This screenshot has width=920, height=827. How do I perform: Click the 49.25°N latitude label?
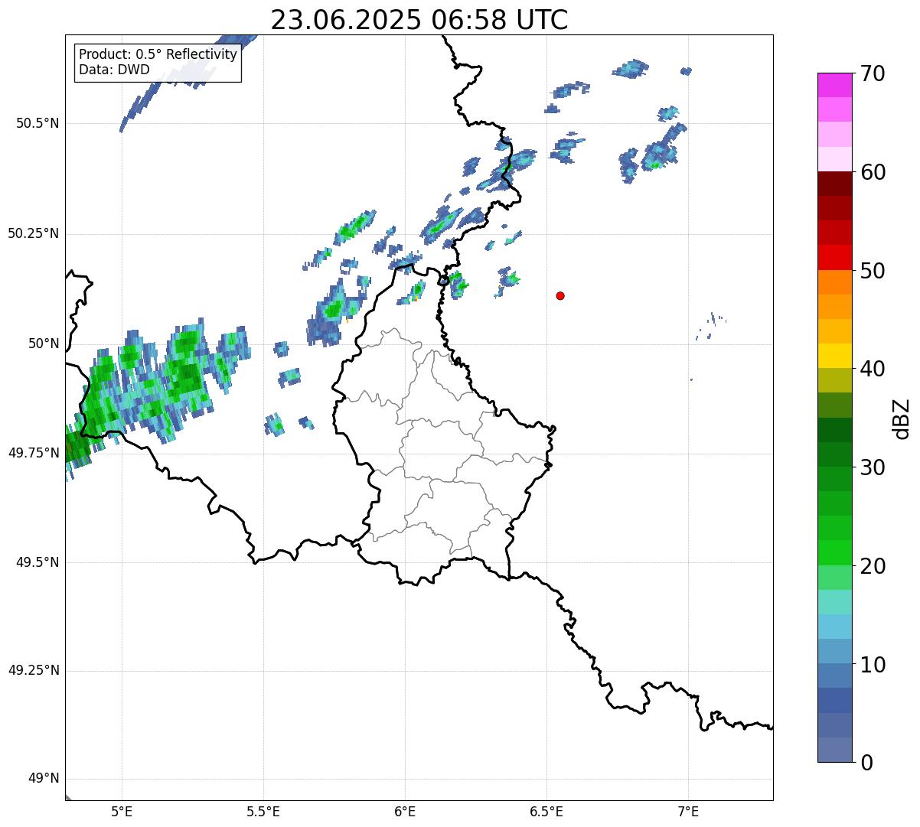click(x=33, y=671)
